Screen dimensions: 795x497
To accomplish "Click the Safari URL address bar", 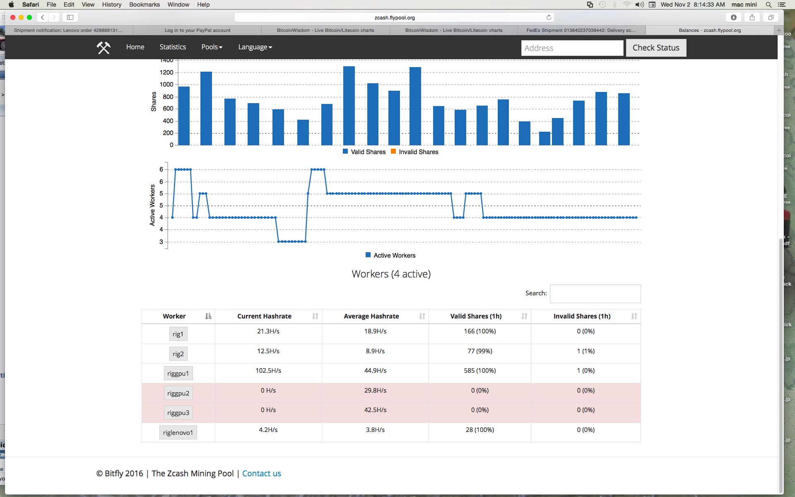I will coord(394,17).
